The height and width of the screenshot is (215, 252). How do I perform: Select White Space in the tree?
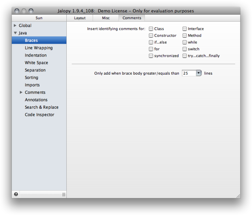37,63
